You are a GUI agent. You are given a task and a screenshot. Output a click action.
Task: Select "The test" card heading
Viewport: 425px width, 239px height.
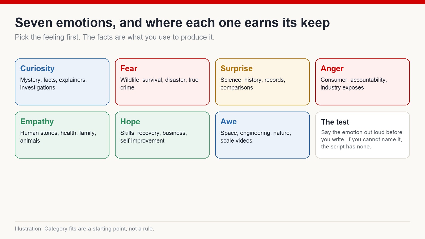pyautogui.click(x=335, y=122)
